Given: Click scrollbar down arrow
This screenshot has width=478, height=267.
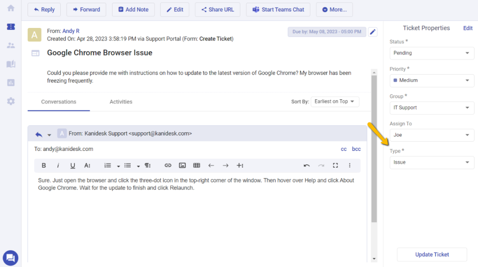Looking at the screenshot, I should (374, 259).
